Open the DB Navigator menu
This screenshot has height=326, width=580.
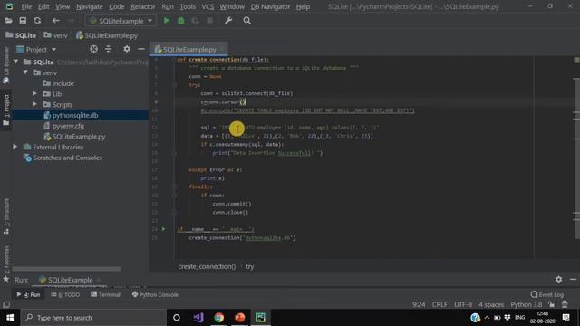click(270, 6)
